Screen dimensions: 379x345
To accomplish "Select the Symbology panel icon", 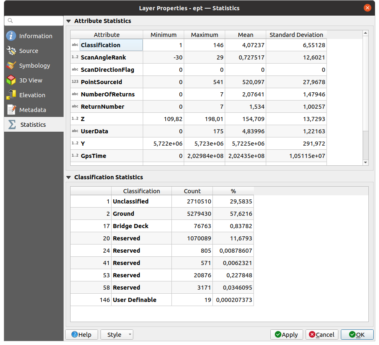I will [x=10, y=65].
